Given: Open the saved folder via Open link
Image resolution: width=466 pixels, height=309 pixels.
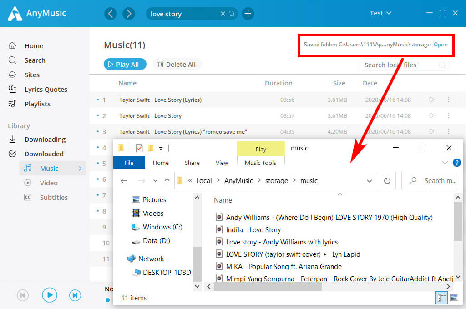Looking at the screenshot, I should 441,45.
